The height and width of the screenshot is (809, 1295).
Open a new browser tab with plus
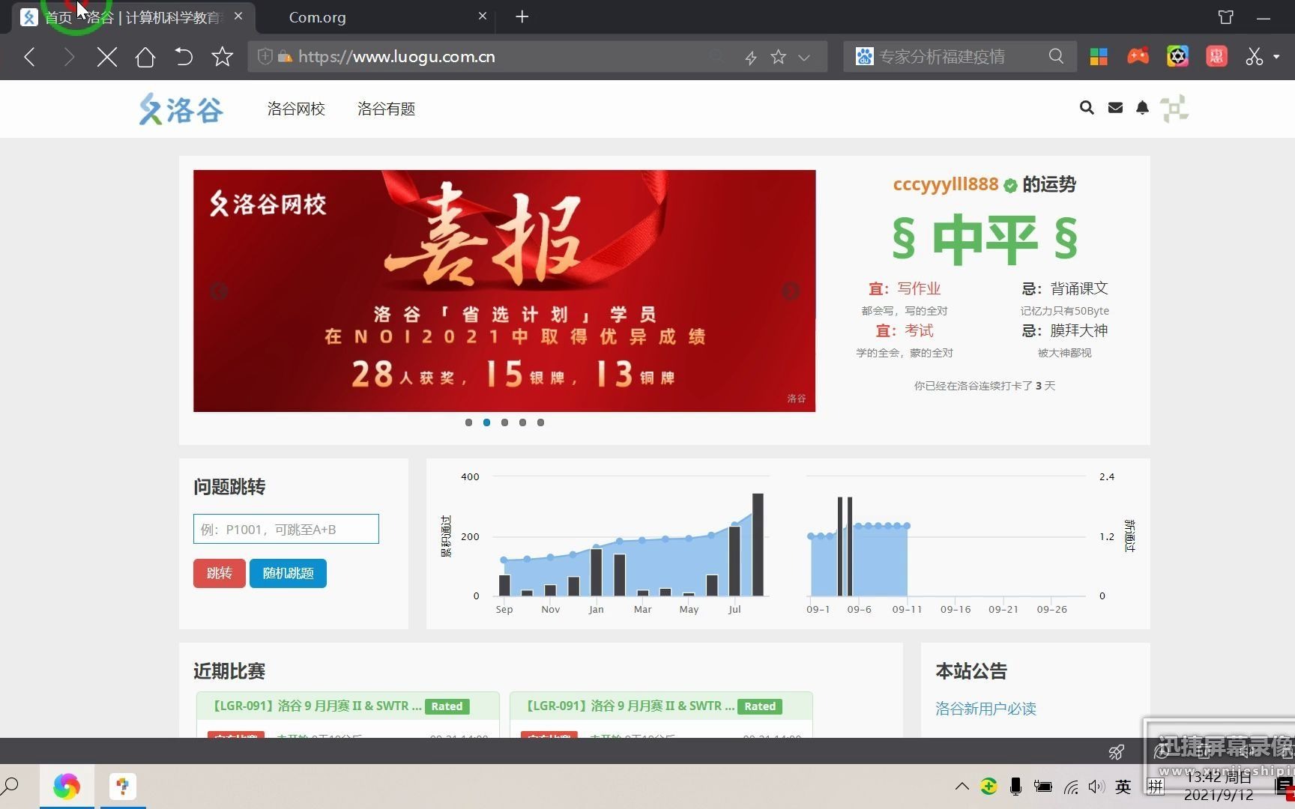click(x=522, y=16)
